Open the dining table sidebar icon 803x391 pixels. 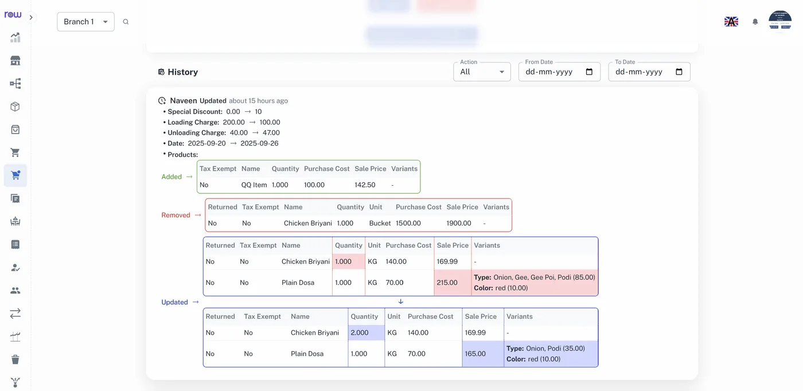pos(15,221)
